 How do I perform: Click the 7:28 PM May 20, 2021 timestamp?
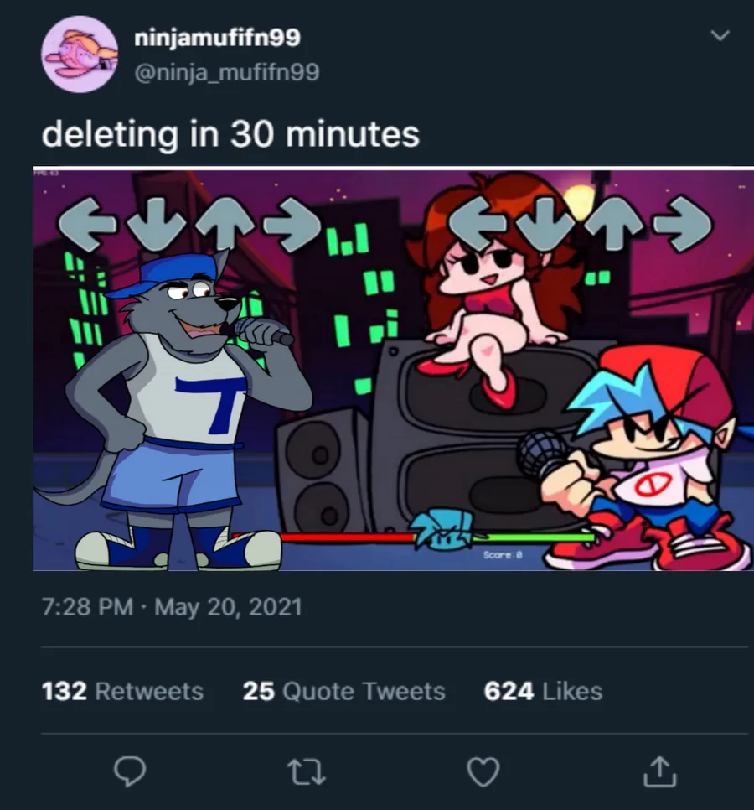point(171,607)
